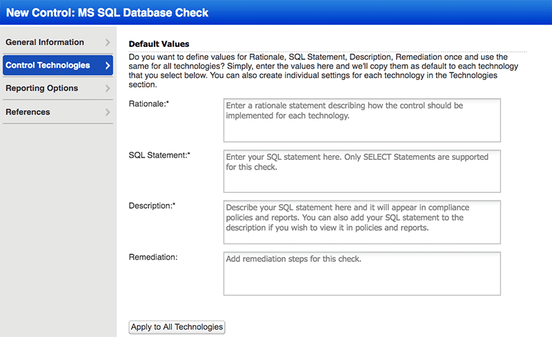
Task: Click the 'Do you want to define values' paragraph
Action: 323,71
